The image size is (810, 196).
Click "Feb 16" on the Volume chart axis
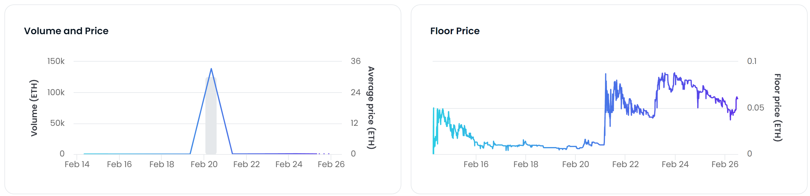(119, 164)
